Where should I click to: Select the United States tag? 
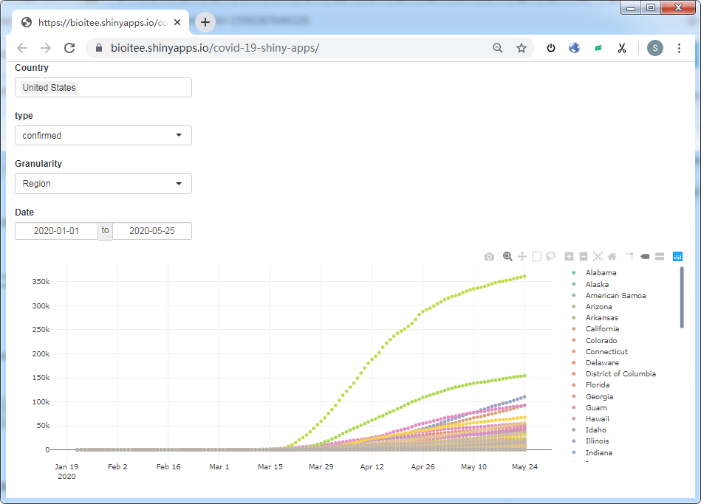point(49,88)
